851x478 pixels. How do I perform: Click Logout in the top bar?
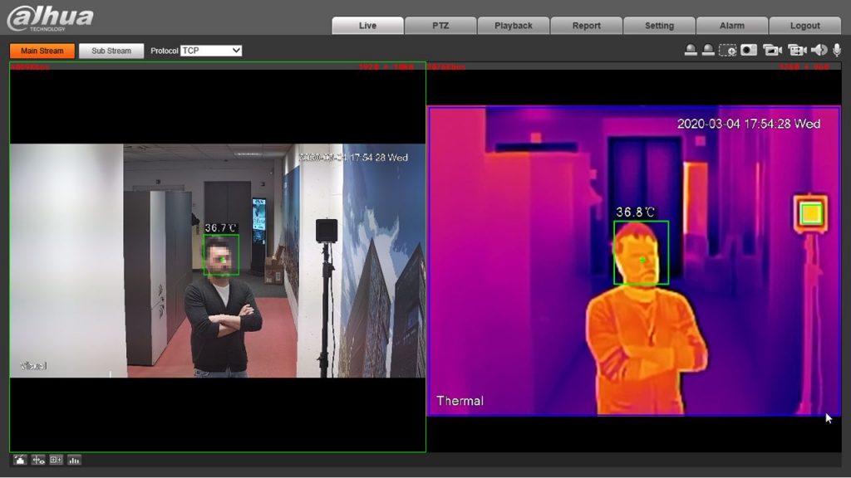[x=804, y=26]
